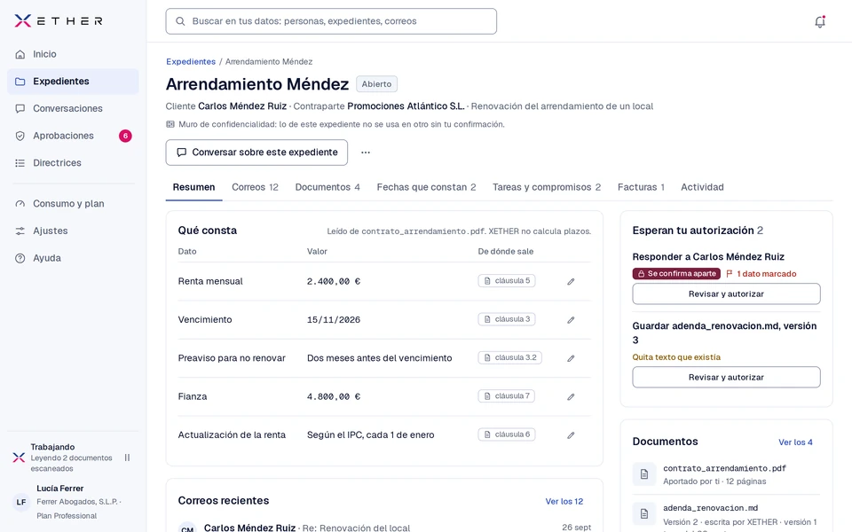
Task: Click the 2.400,00 € rent value
Action: tap(334, 281)
